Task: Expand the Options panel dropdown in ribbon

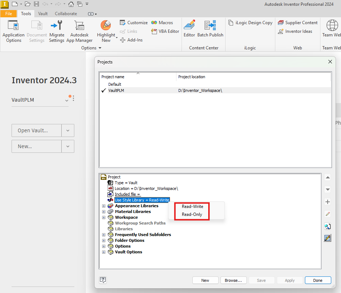Action: click(x=100, y=48)
